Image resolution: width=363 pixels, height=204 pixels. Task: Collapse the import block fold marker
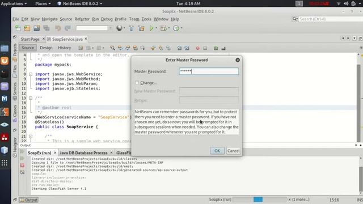31,74
